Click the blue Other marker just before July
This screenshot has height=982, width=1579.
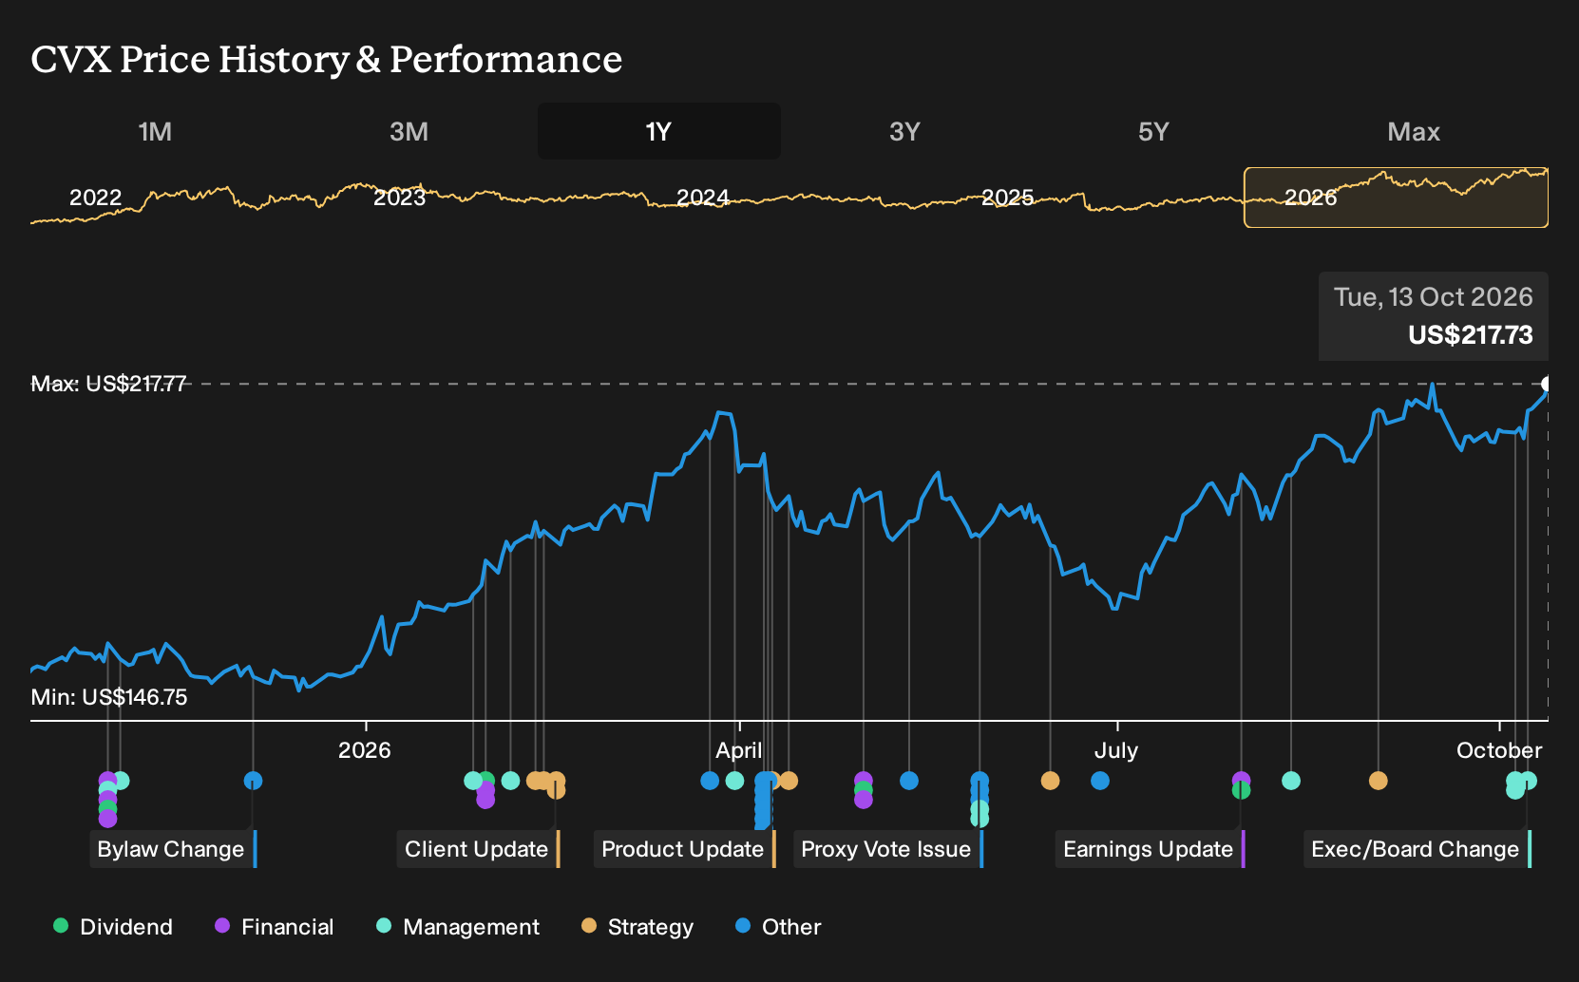[x=1100, y=781]
